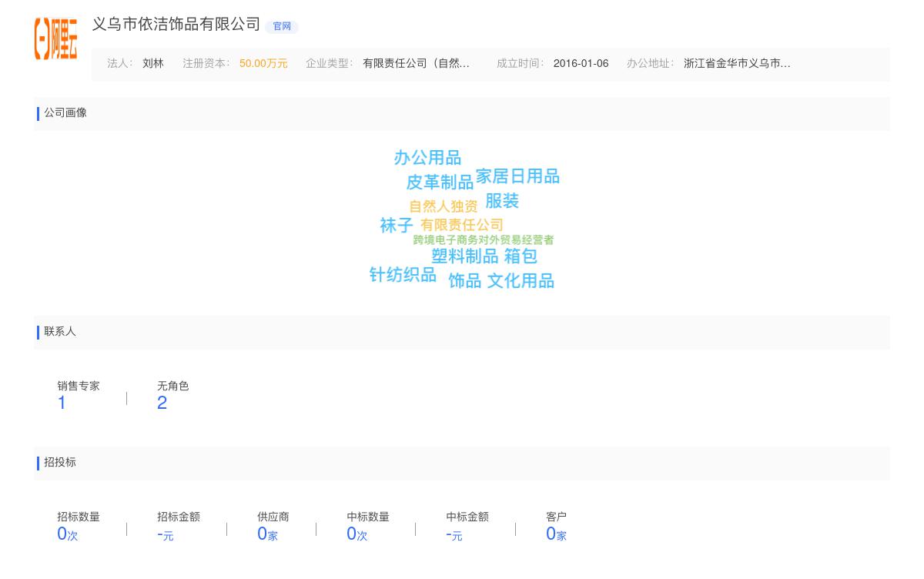Viewport: 924px width, 579px height.
Task: Open the 销售专家 count of 1
Action: coord(62,403)
